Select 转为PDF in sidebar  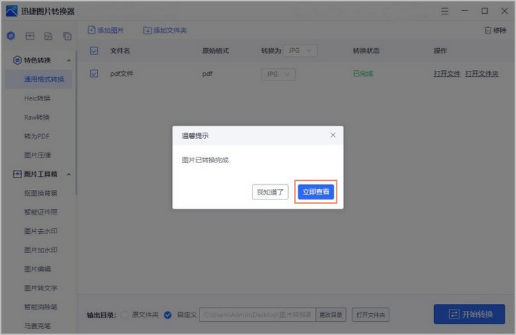pos(39,136)
